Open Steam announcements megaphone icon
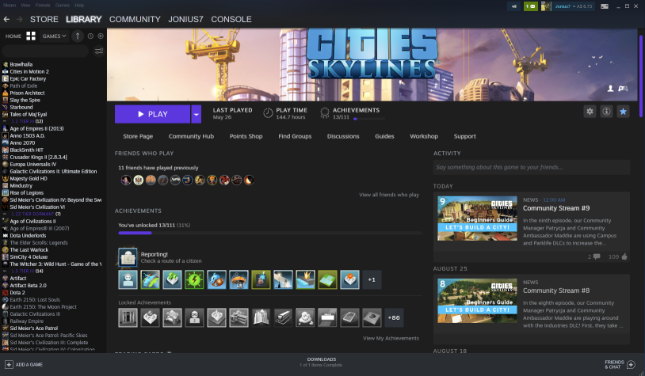The image size is (645, 376). tap(513, 6)
